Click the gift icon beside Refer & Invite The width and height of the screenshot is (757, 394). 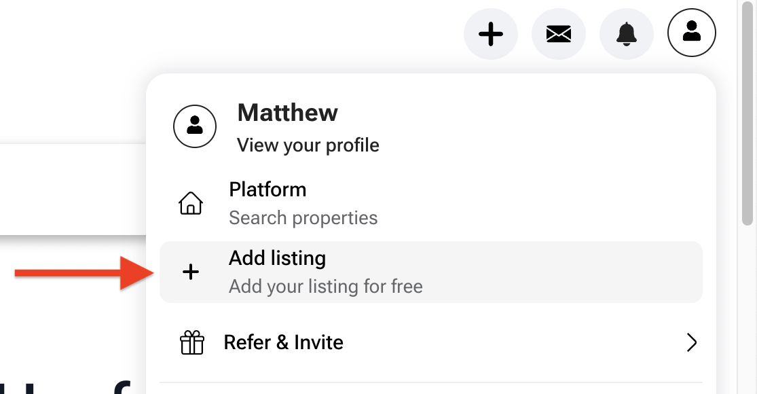click(x=192, y=342)
